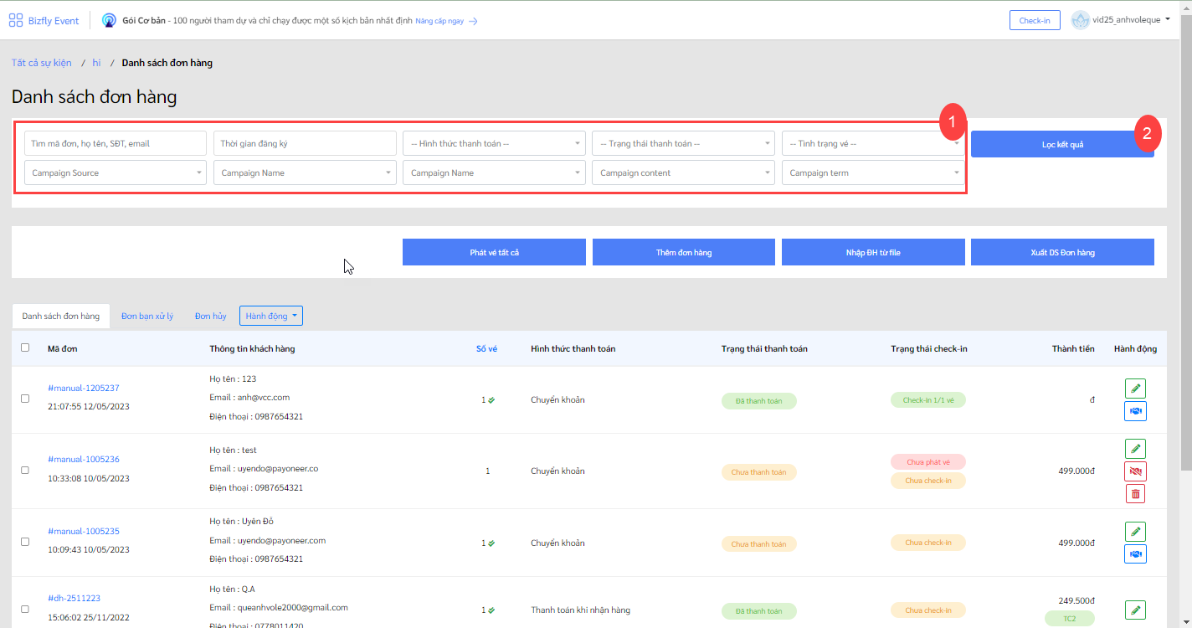This screenshot has height=628, width=1192.
Task: Open Campaign Name dropdown beside Campaign content
Action: (494, 172)
